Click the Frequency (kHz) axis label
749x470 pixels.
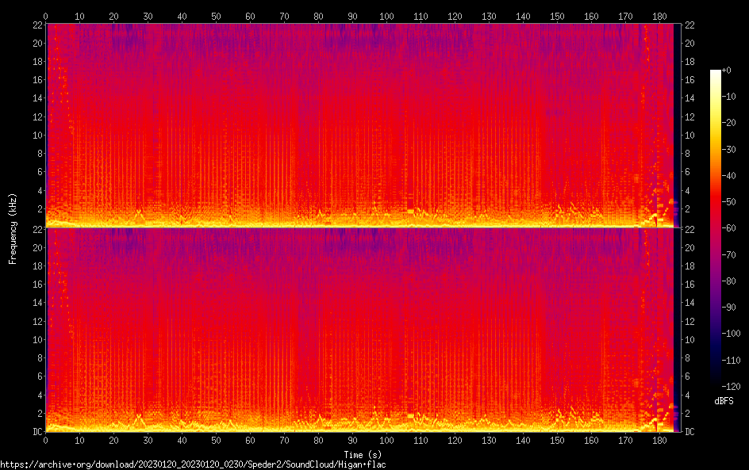(x=13, y=228)
